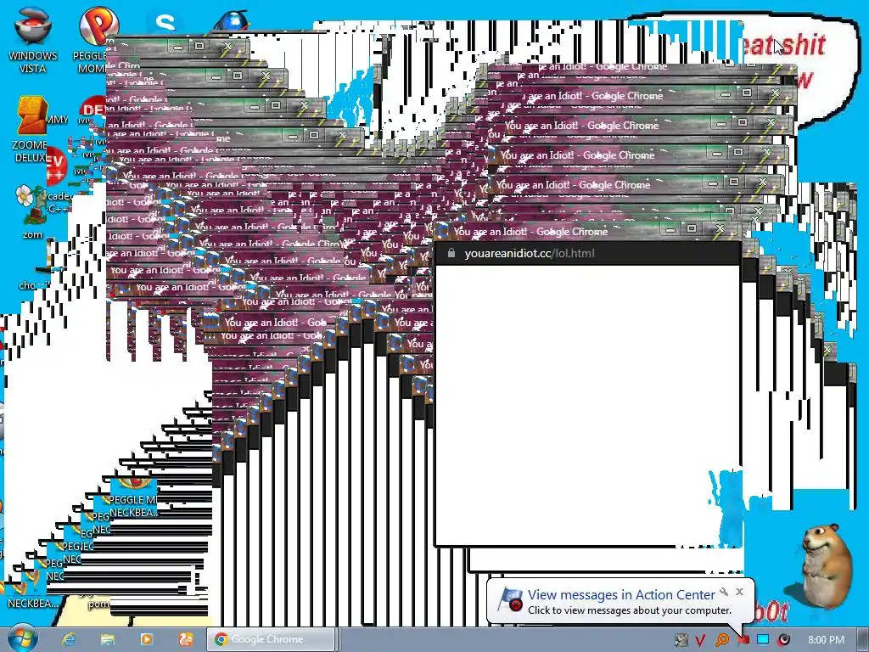Click the youareanidiot.cc/lol.html address bar
This screenshot has width=869, height=652.
point(587,253)
